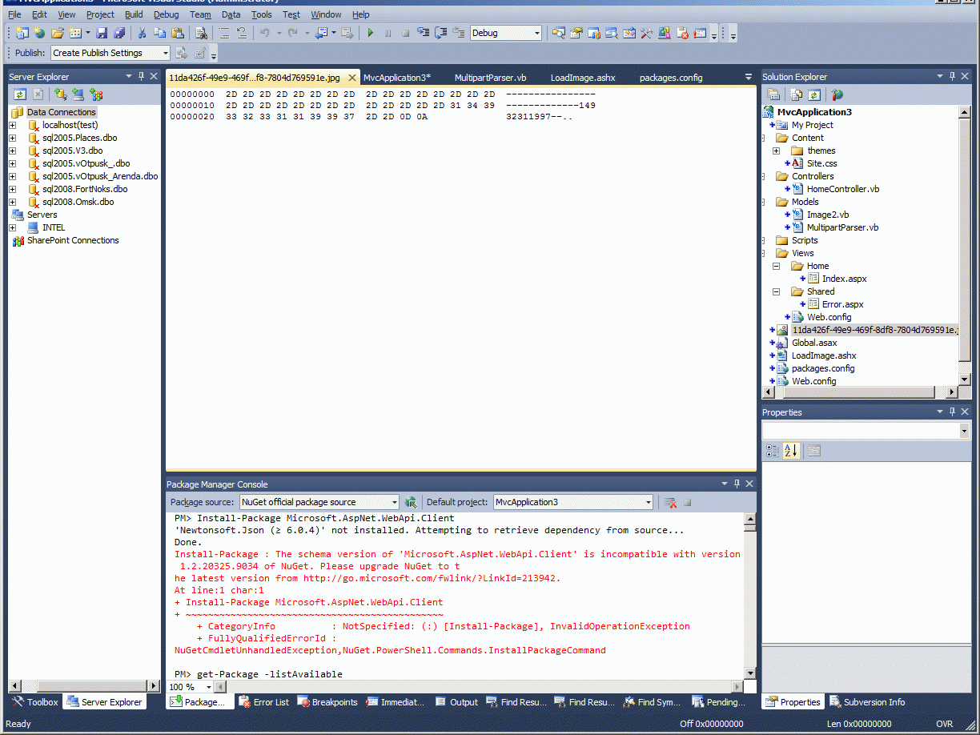Expand the localhost(test) data connection

(x=12, y=125)
